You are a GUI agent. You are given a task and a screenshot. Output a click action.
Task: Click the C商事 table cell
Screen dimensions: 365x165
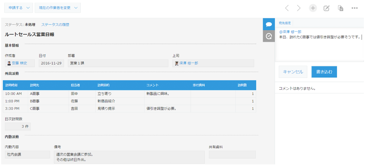pos(35,109)
